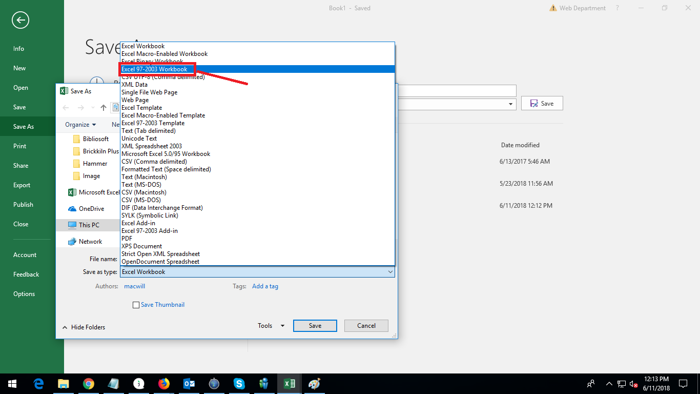Open Microsoft Edge from the taskbar
The height and width of the screenshot is (394, 700).
coord(38,383)
